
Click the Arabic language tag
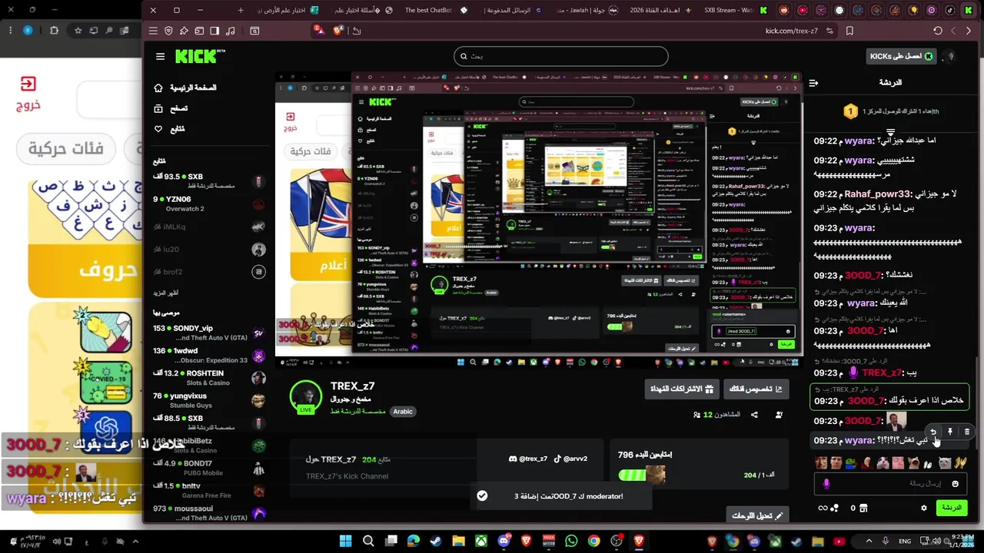[x=403, y=412]
